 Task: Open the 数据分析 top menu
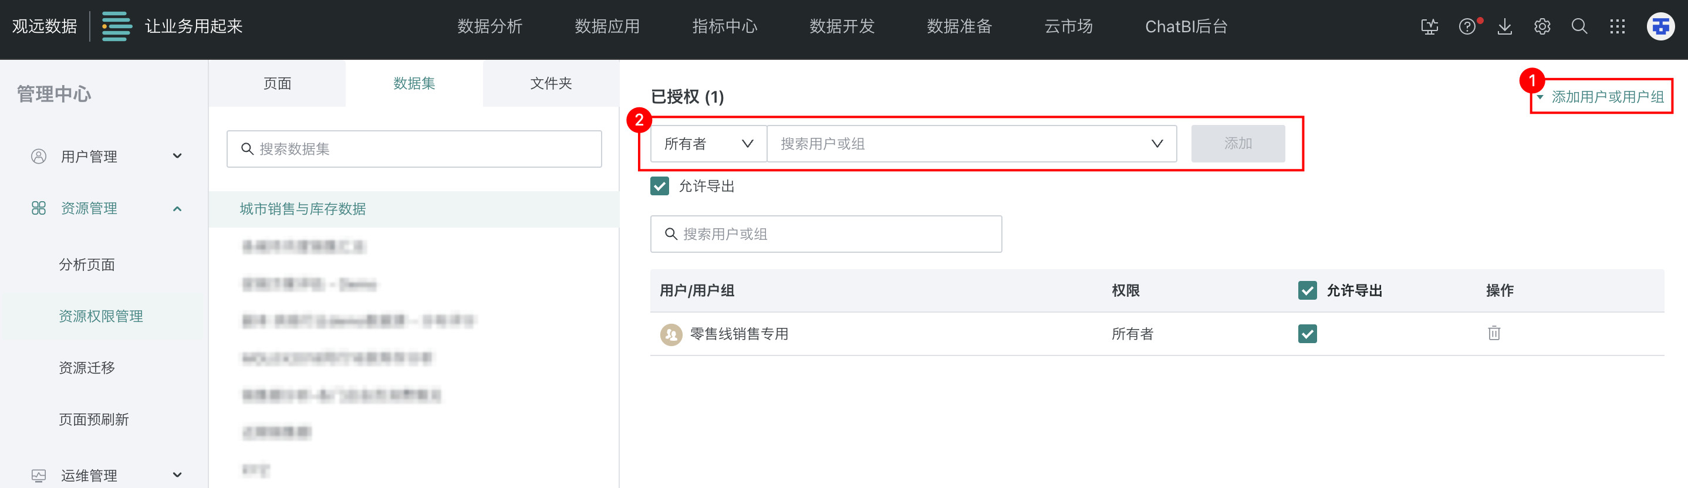(489, 27)
